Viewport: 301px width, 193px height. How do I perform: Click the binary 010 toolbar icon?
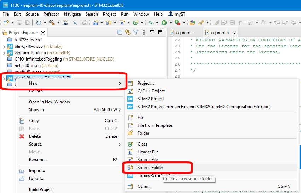click(65, 23)
